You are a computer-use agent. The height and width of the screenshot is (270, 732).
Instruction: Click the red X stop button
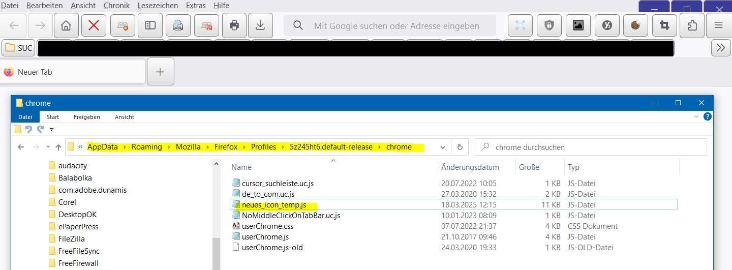94,25
